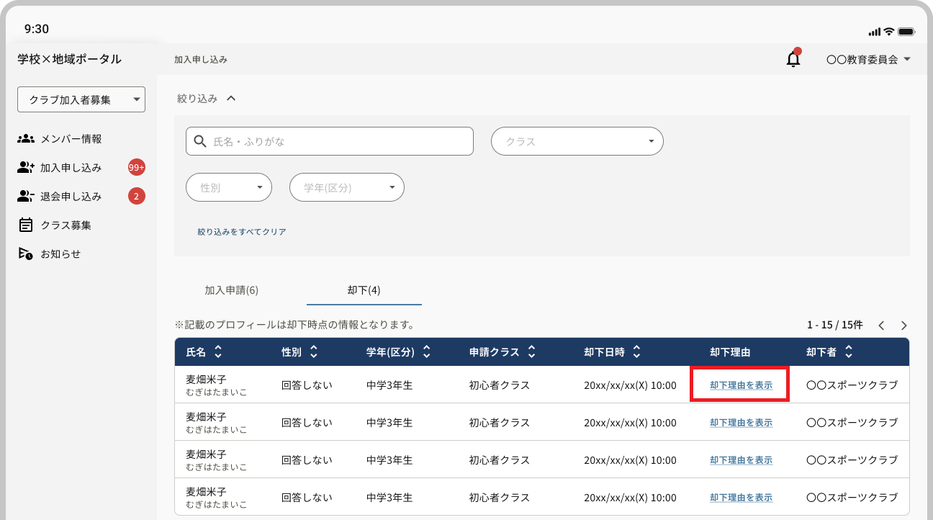
Task: Click the add-person icon beside 加入申し込み
Action: point(26,167)
